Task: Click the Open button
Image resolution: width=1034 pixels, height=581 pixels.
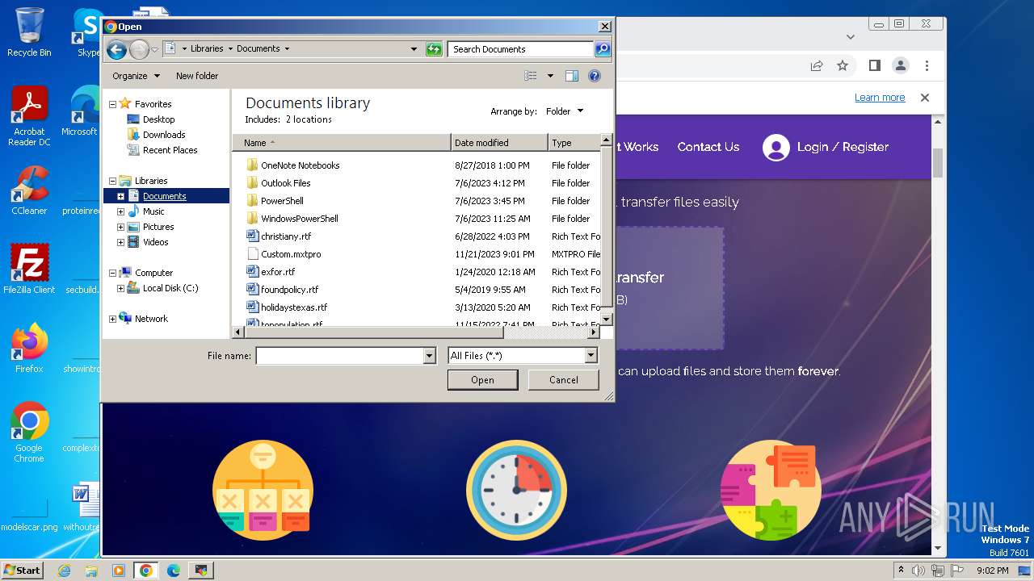Action: (483, 380)
